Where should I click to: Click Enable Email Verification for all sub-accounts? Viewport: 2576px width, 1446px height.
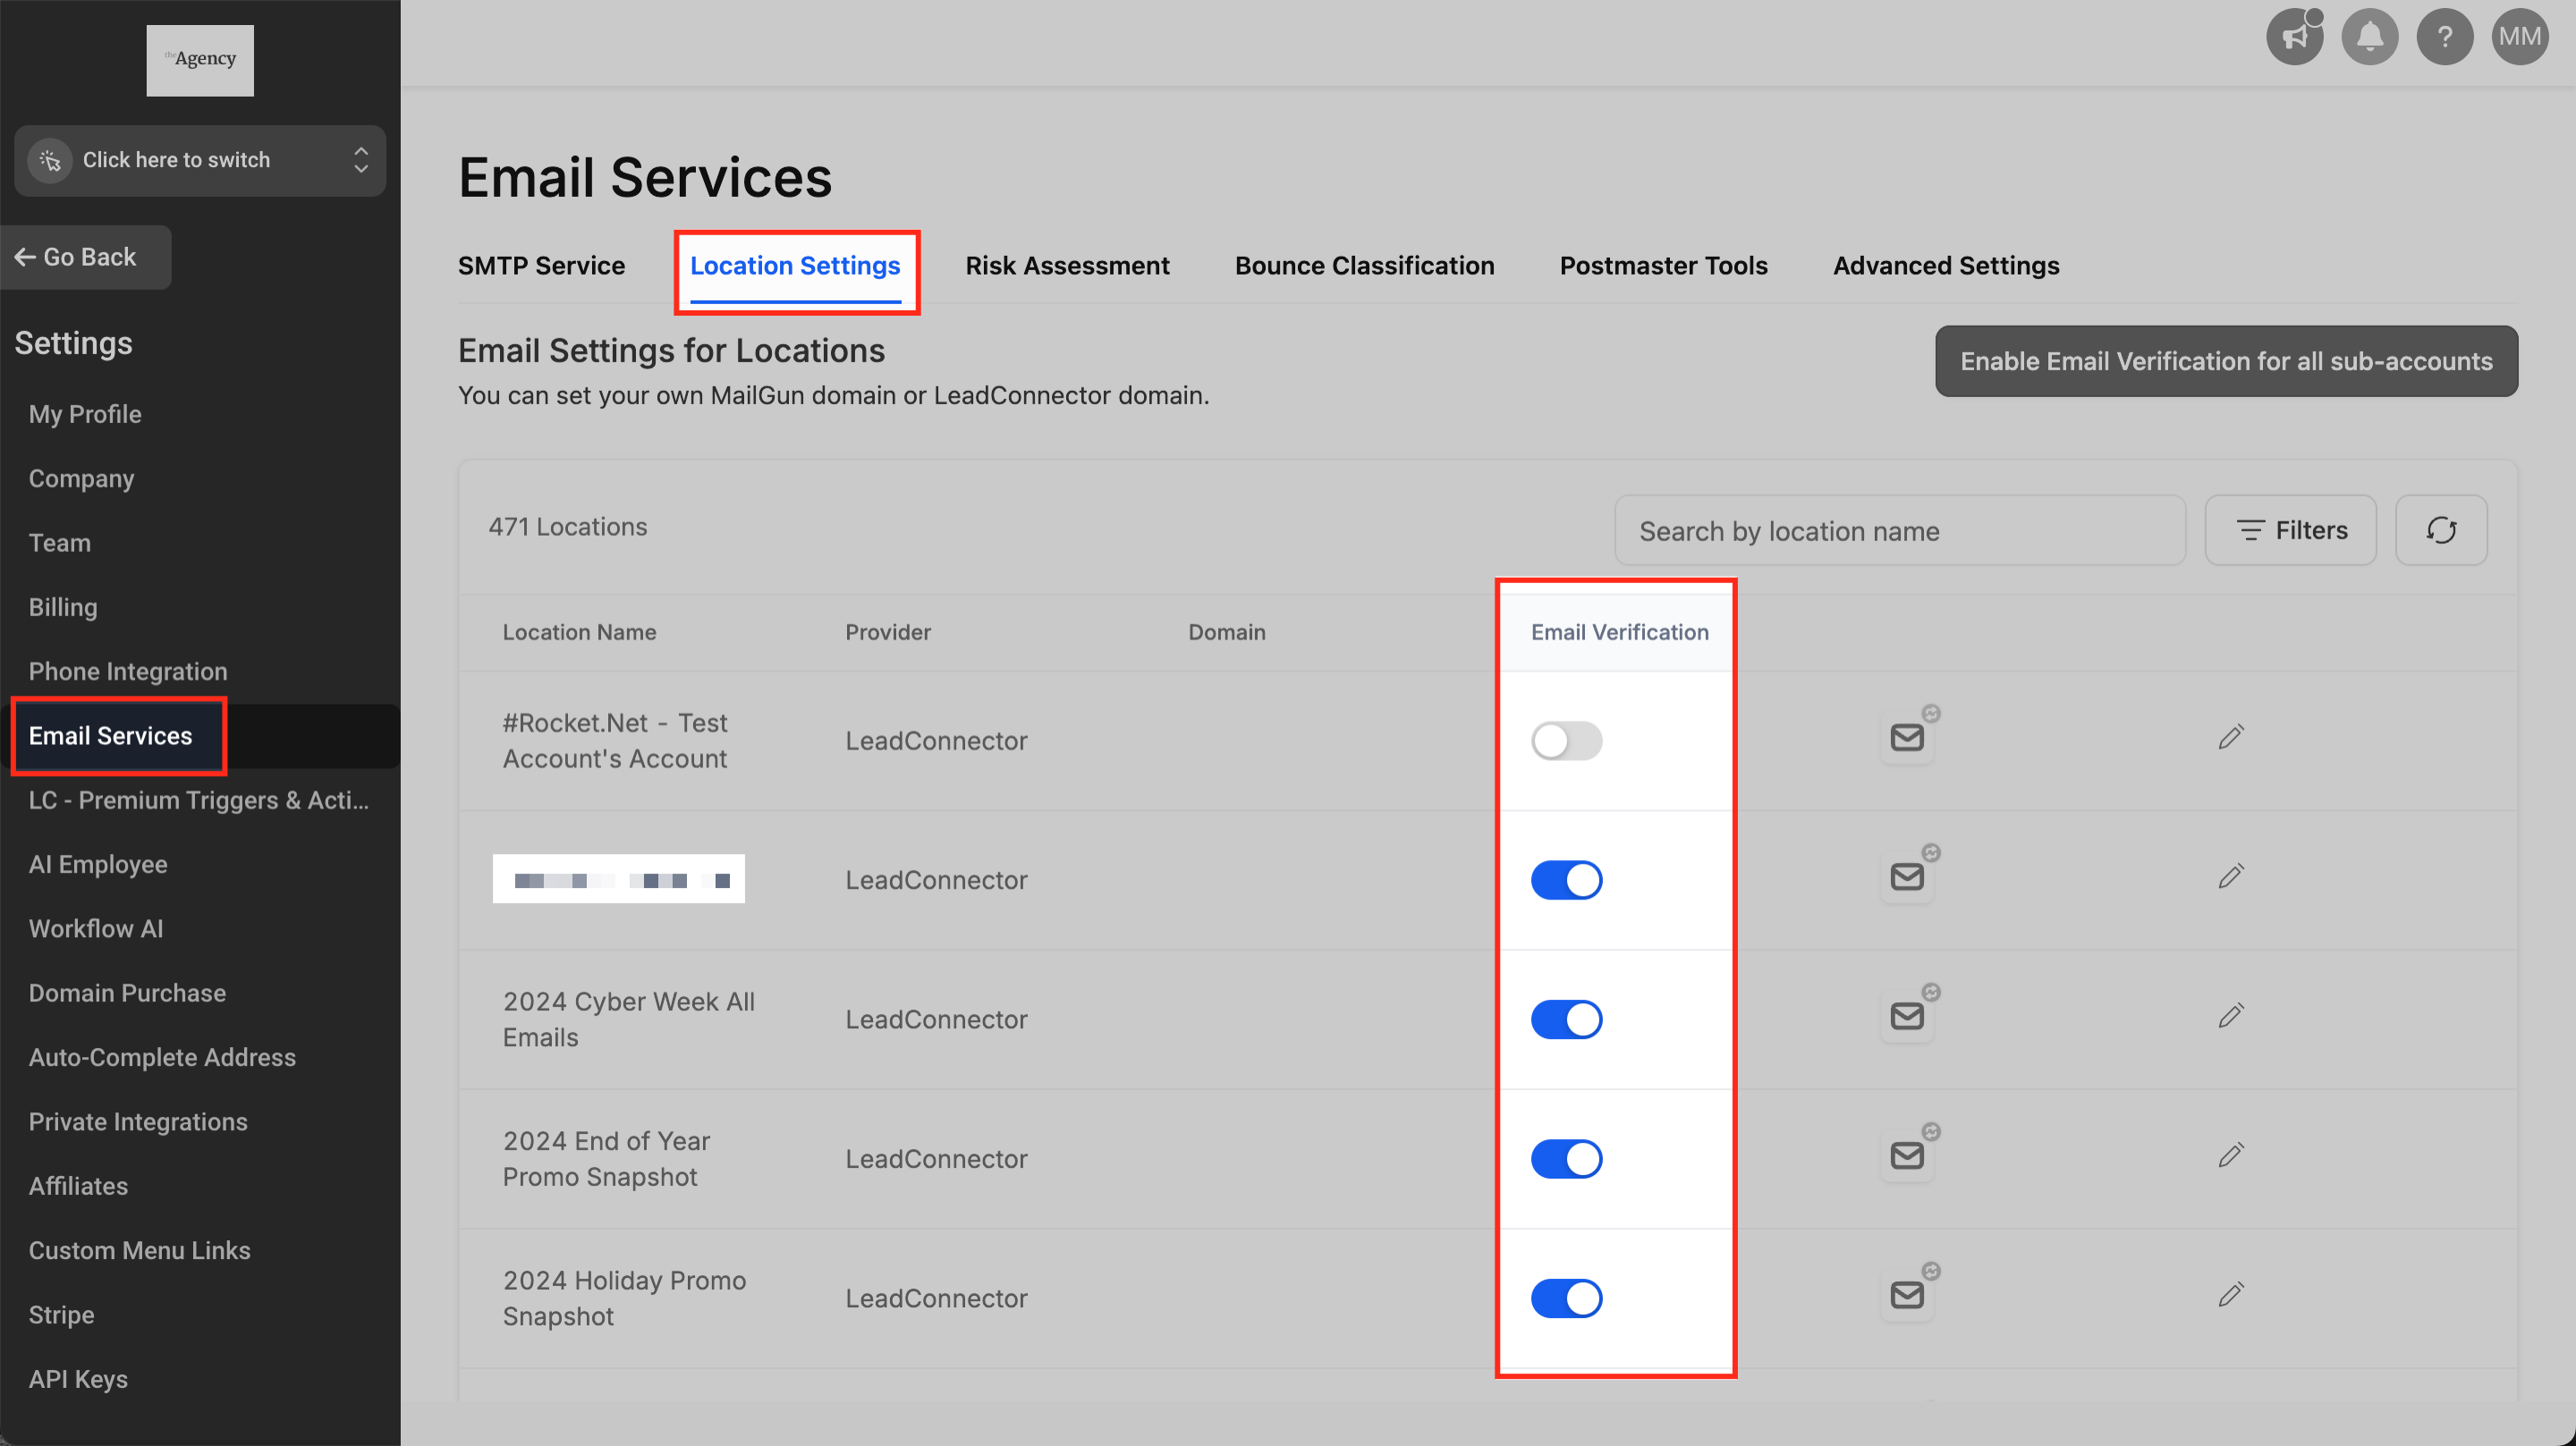[x=2226, y=361]
